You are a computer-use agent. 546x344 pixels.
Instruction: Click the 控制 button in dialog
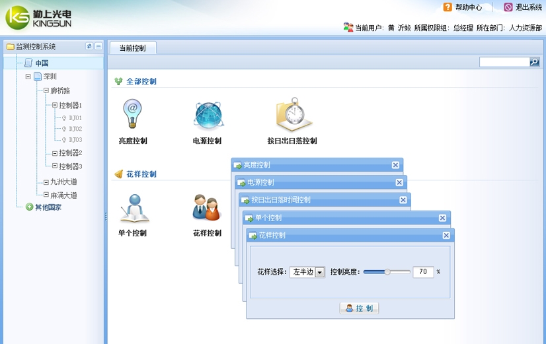tap(359, 308)
